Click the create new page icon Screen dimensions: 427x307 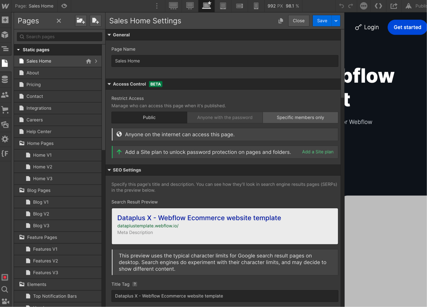(95, 21)
